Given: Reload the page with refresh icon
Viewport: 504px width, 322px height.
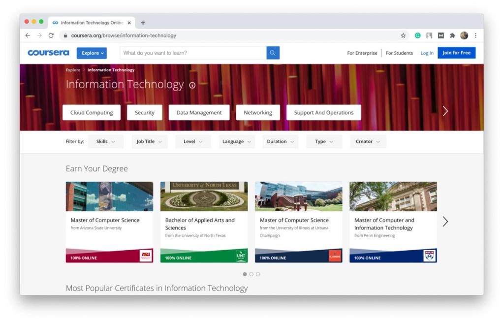Looking at the screenshot, I should 51,35.
